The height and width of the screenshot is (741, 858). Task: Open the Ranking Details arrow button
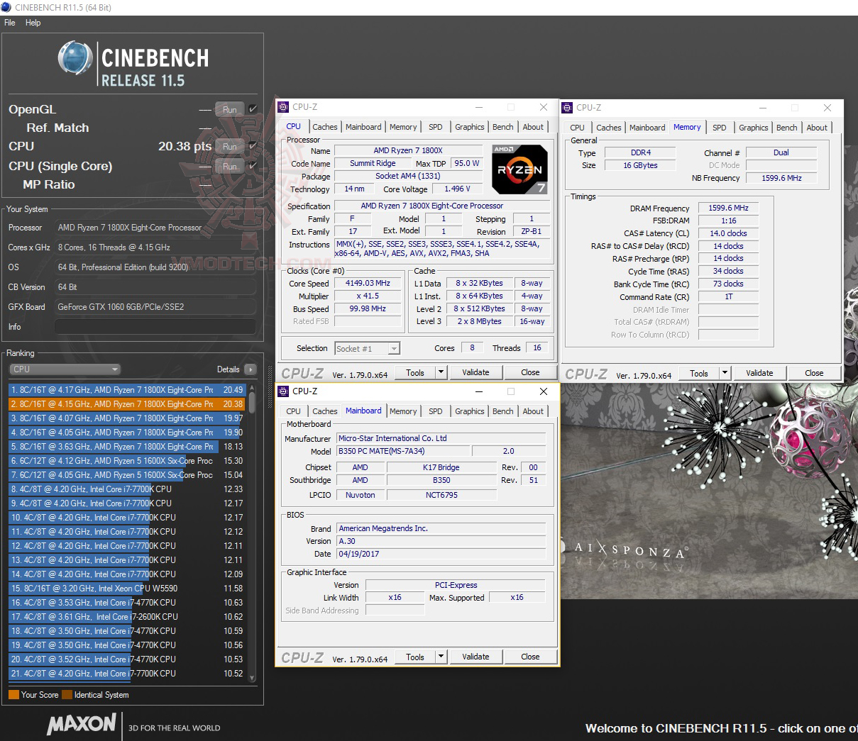(x=250, y=369)
